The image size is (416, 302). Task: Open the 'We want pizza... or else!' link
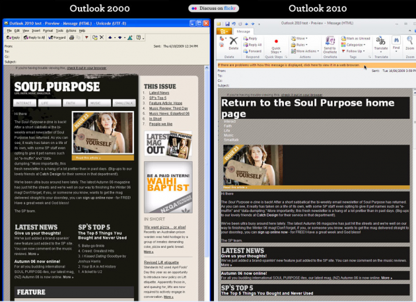[x=165, y=227]
